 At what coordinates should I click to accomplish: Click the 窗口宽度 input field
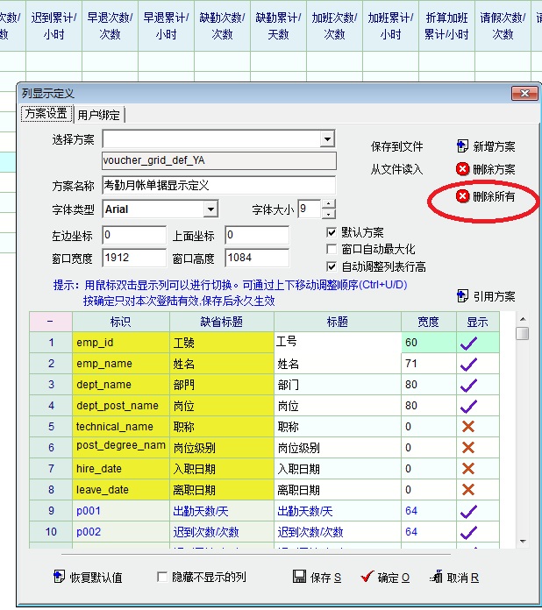tap(133, 259)
